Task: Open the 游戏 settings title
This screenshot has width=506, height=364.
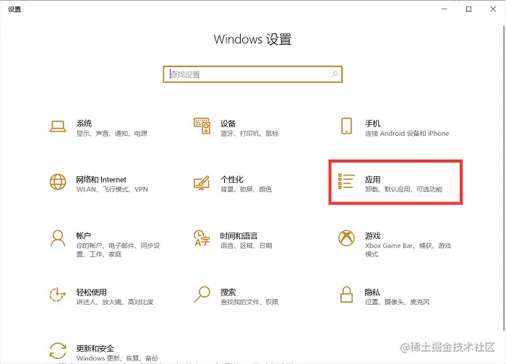Action: [372, 235]
